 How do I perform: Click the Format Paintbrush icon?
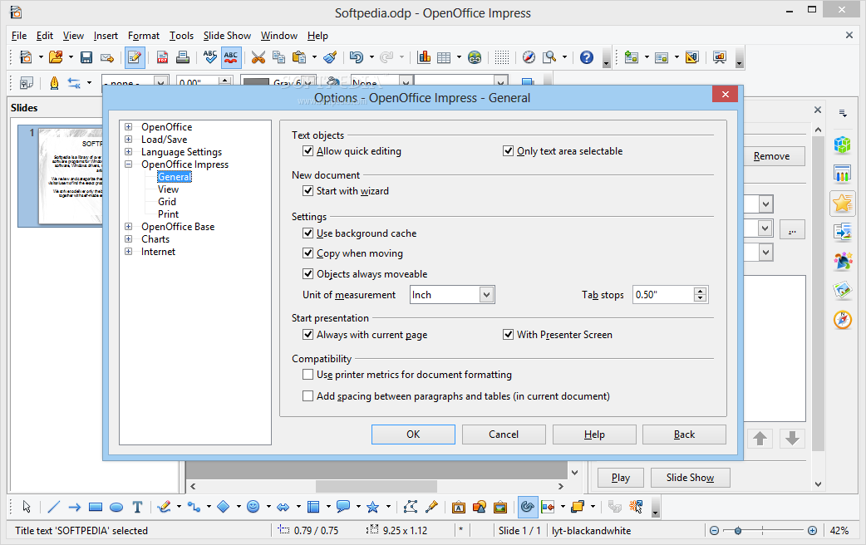point(330,57)
